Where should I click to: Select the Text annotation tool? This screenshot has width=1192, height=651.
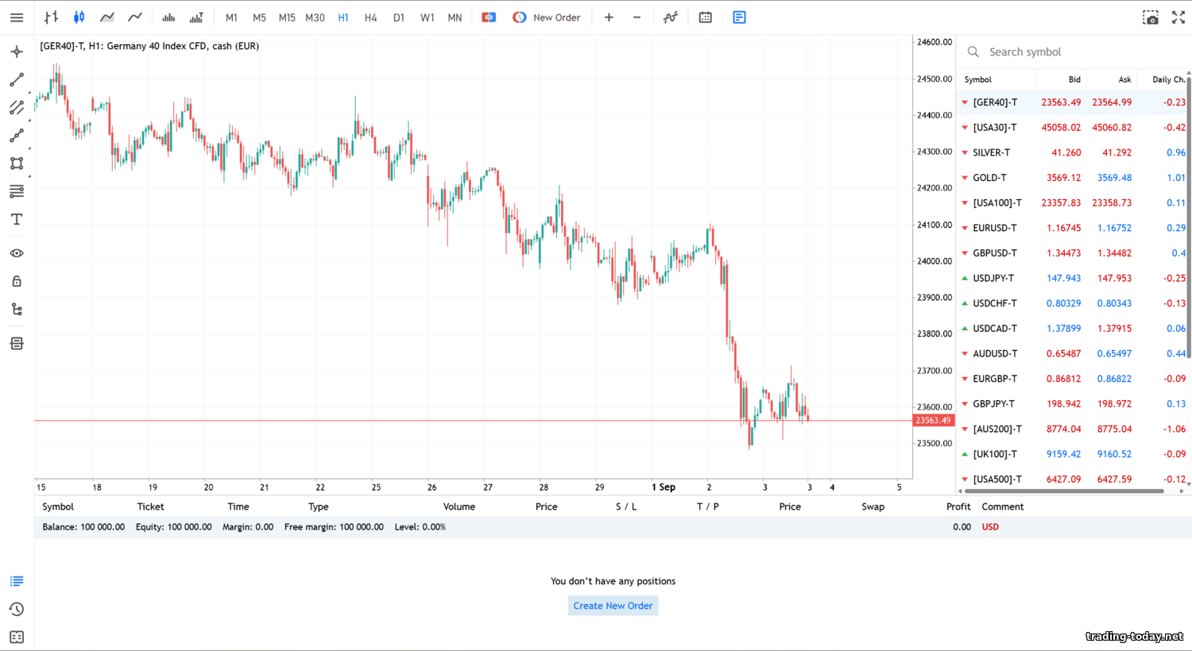16,219
